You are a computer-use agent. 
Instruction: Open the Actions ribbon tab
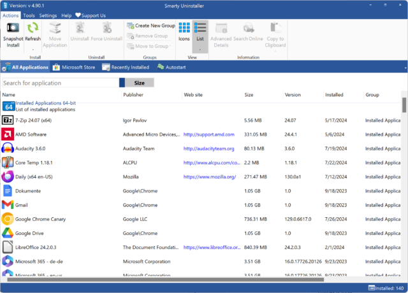10,15
